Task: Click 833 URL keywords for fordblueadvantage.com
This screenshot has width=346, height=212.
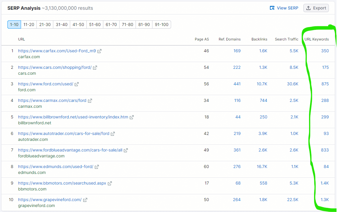Action: click(x=325, y=150)
